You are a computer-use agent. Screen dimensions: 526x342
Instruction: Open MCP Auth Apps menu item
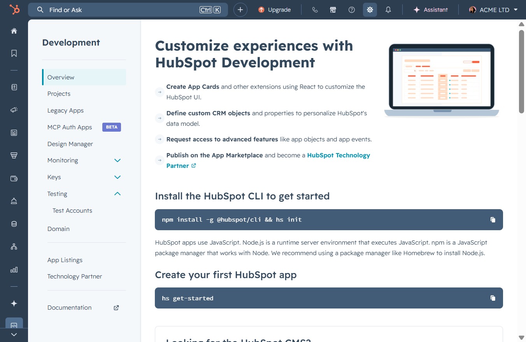[70, 127]
